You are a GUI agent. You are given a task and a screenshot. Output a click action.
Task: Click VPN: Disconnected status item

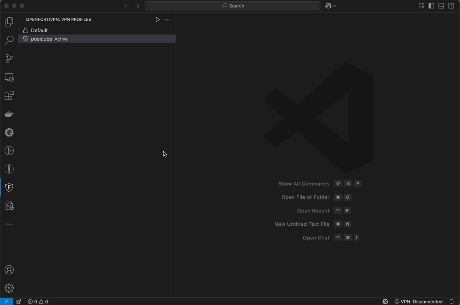[419, 302]
